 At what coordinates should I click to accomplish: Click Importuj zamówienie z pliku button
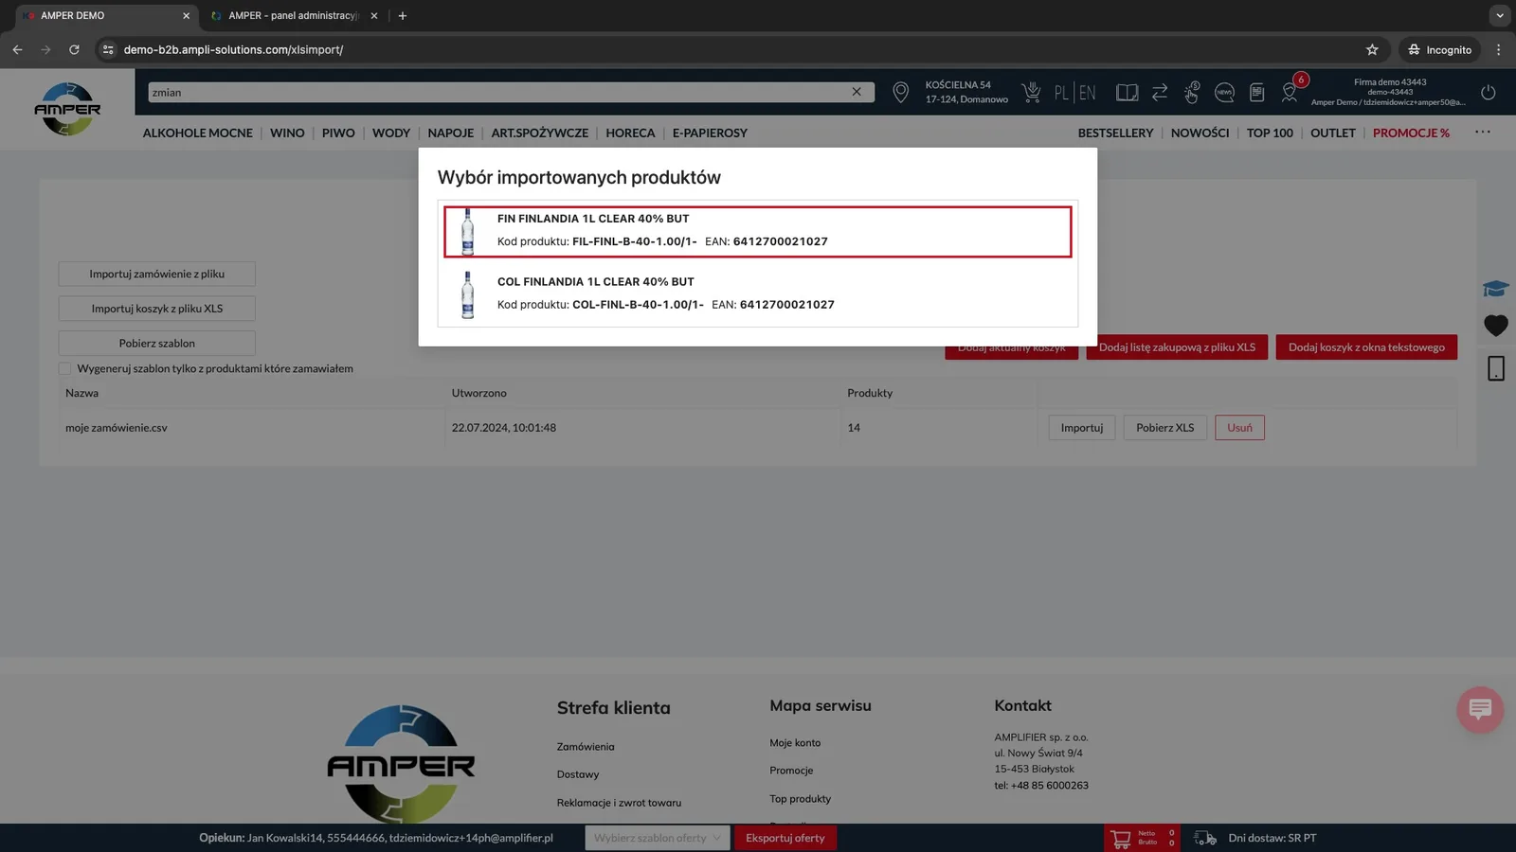(156, 274)
